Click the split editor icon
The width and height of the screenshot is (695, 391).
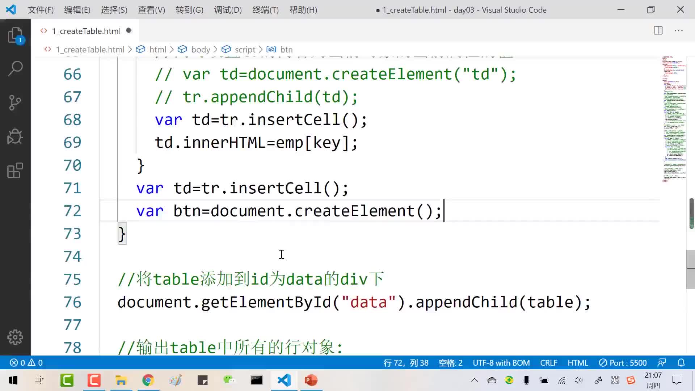[658, 30]
